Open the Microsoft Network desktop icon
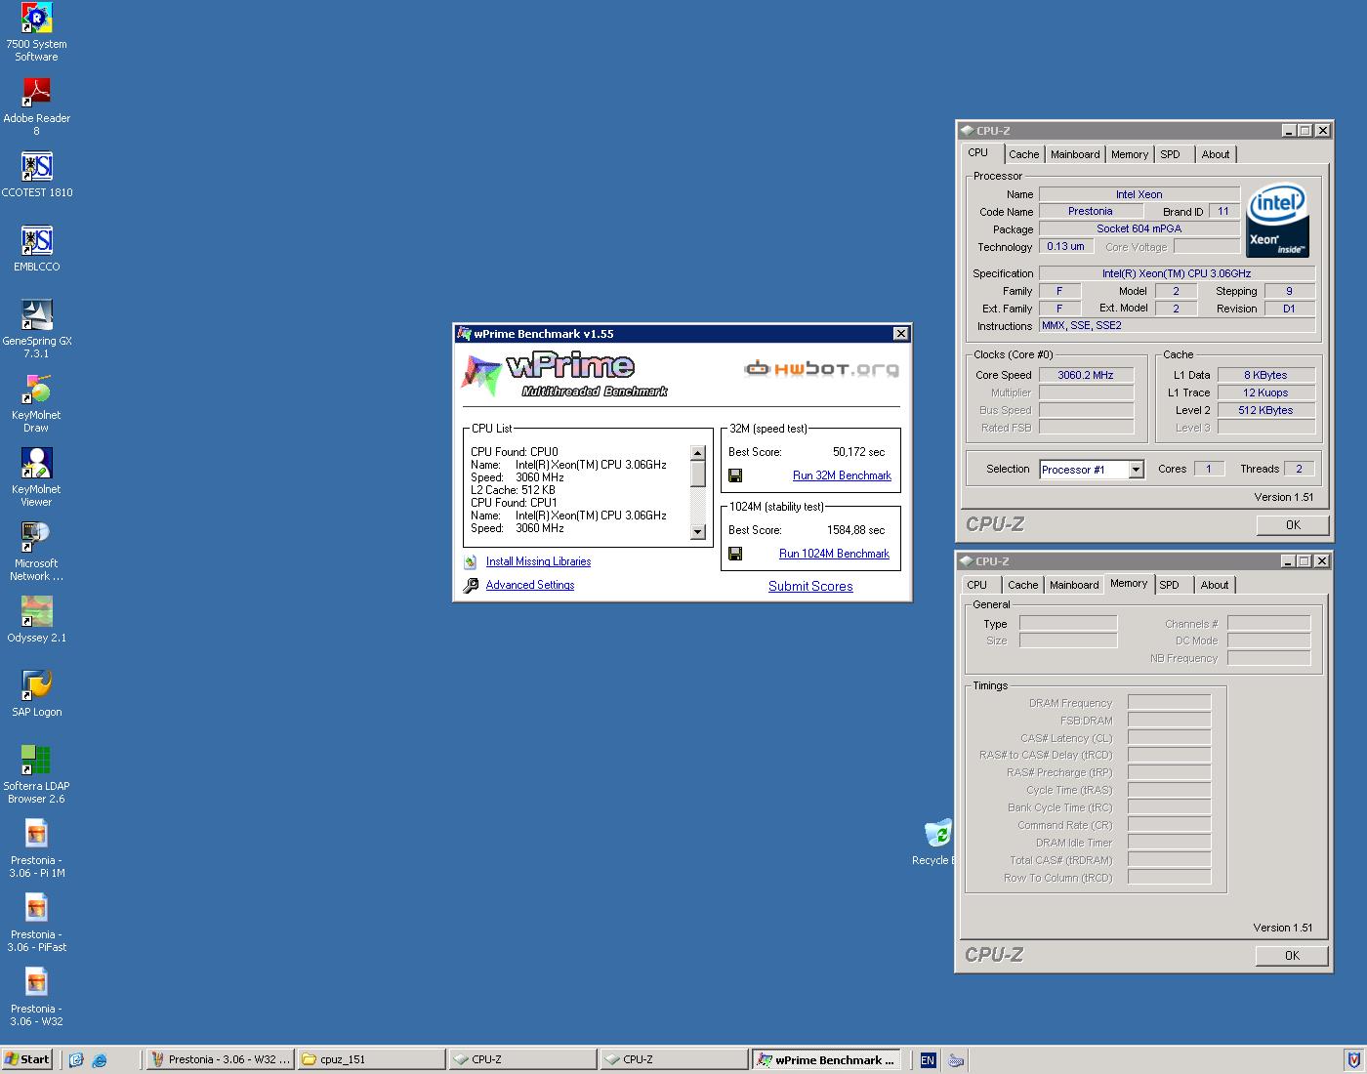 click(36, 552)
